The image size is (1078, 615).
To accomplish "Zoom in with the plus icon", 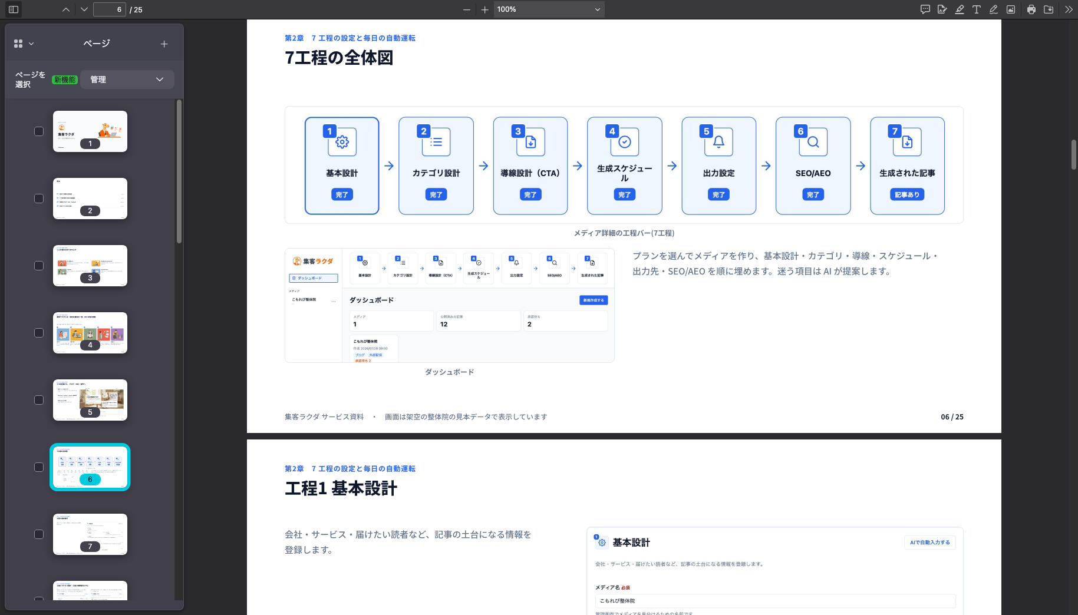I will pyautogui.click(x=484, y=9).
